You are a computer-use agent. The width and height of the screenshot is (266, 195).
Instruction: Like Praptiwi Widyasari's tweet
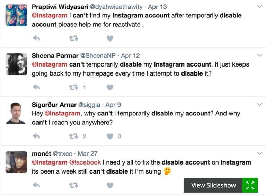point(110,38)
